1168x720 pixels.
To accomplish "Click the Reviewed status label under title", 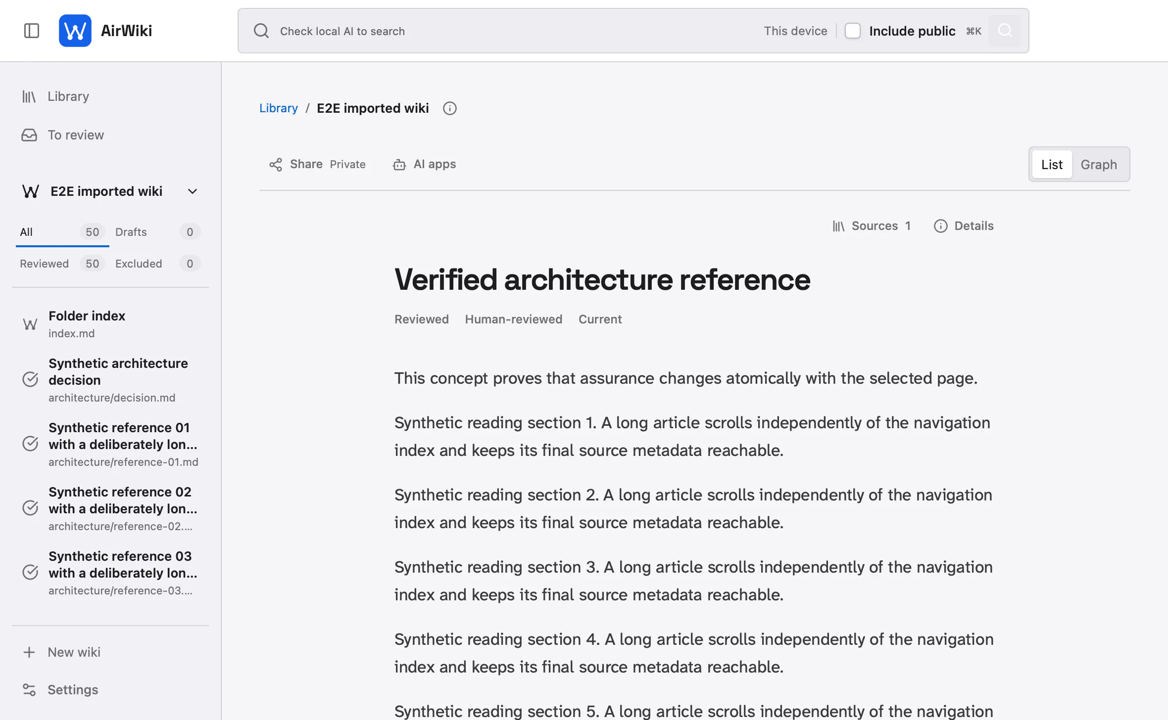I will 422,319.
